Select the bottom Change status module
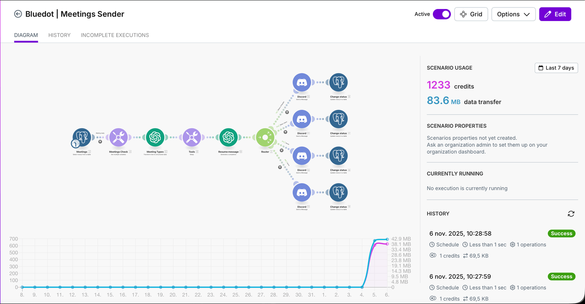Viewport: 585px width, 304px height. tap(338, 193)
